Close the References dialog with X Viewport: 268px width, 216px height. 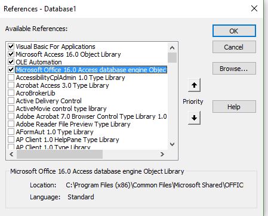pyautogui.click(x=254, y=8)
